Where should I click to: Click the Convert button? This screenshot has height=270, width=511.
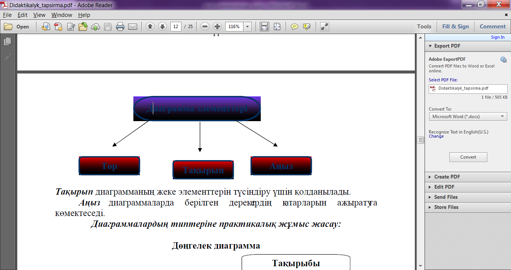tap(468, 157)
